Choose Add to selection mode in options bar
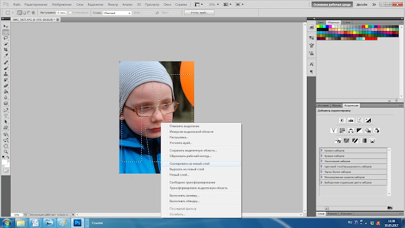405x228 pixels. pos(24,13)
